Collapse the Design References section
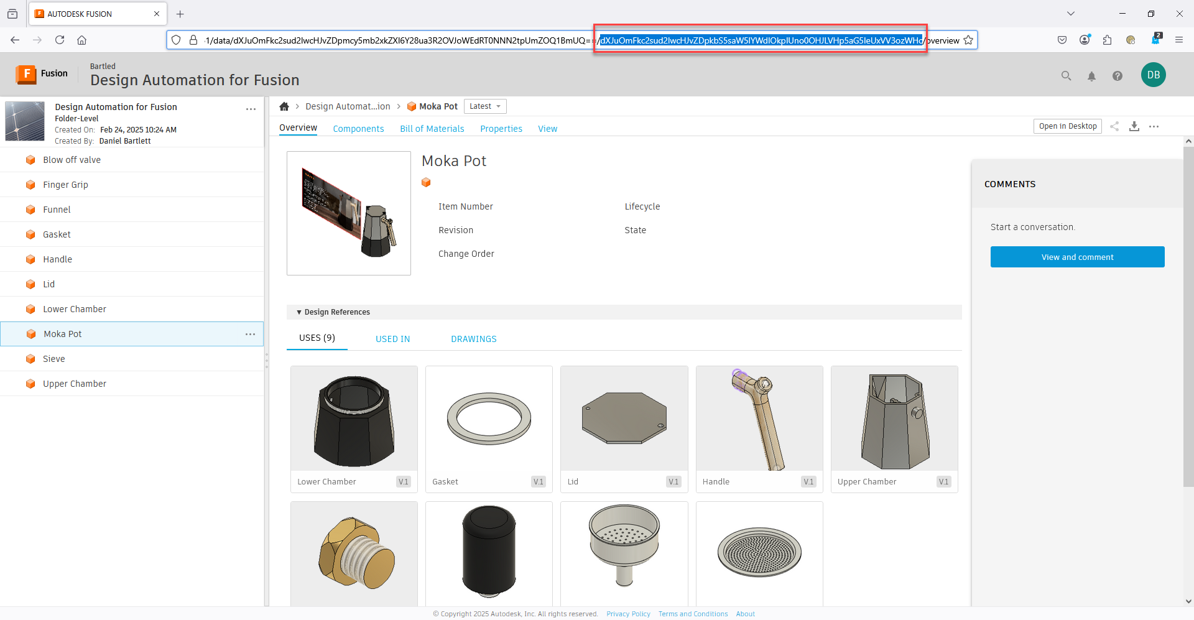 coord(299,312)
